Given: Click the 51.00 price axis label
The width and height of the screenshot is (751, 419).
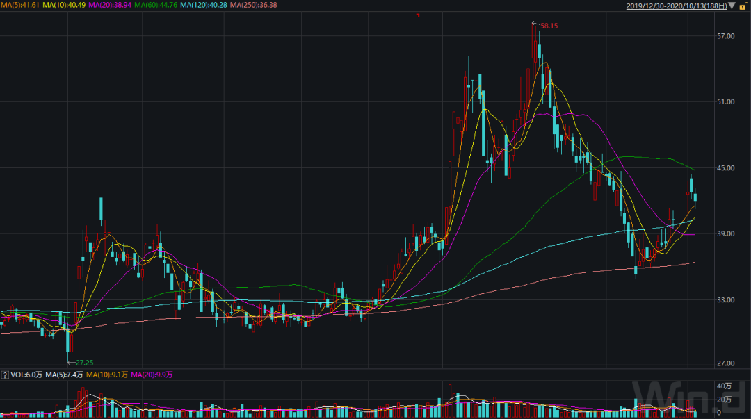Looking at the screenshot, I should click(725, 102).
